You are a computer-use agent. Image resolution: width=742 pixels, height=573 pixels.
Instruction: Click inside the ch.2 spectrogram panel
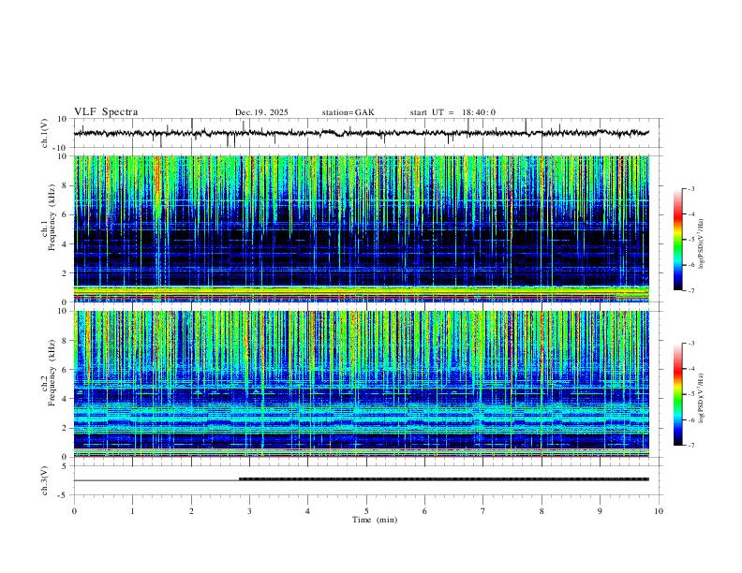click(361, 384)
